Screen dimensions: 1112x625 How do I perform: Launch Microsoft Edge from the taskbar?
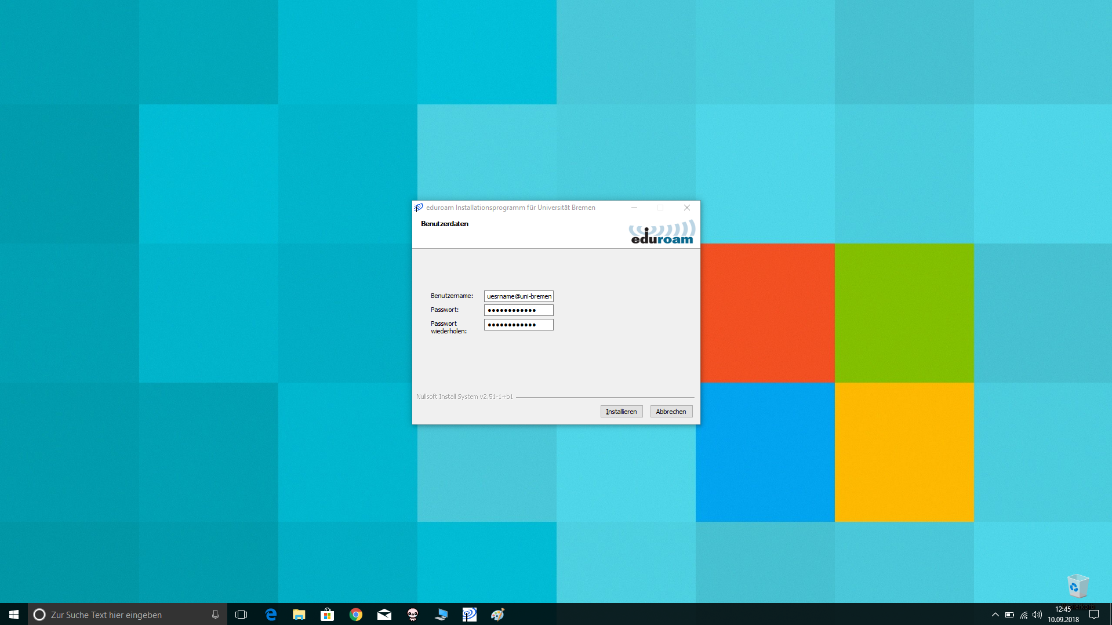271,615
